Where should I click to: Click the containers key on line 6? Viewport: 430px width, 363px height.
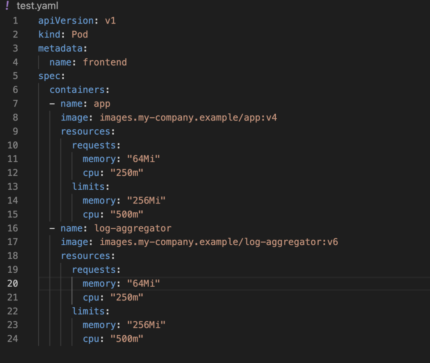[x=77, y=90]
